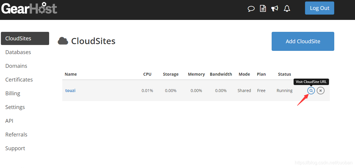355x168 pixels.
Task: Add a new CloudSite
Action: coord(303,41)
